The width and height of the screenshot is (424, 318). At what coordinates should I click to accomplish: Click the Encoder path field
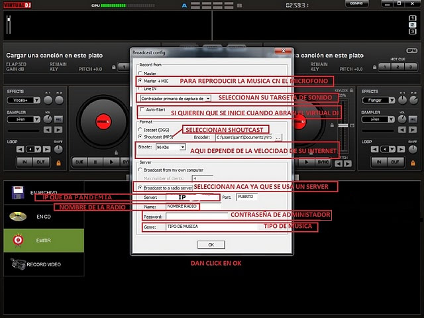[244, 137]
